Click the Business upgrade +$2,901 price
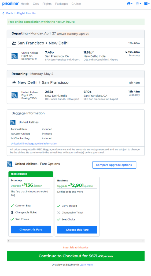Image resolution: width=151 pixels, height=276 pixels. (x=76, y=185)
